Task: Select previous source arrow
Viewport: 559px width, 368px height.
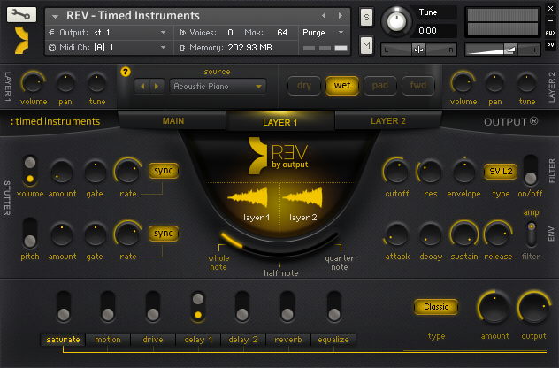Action: (144, 86)
